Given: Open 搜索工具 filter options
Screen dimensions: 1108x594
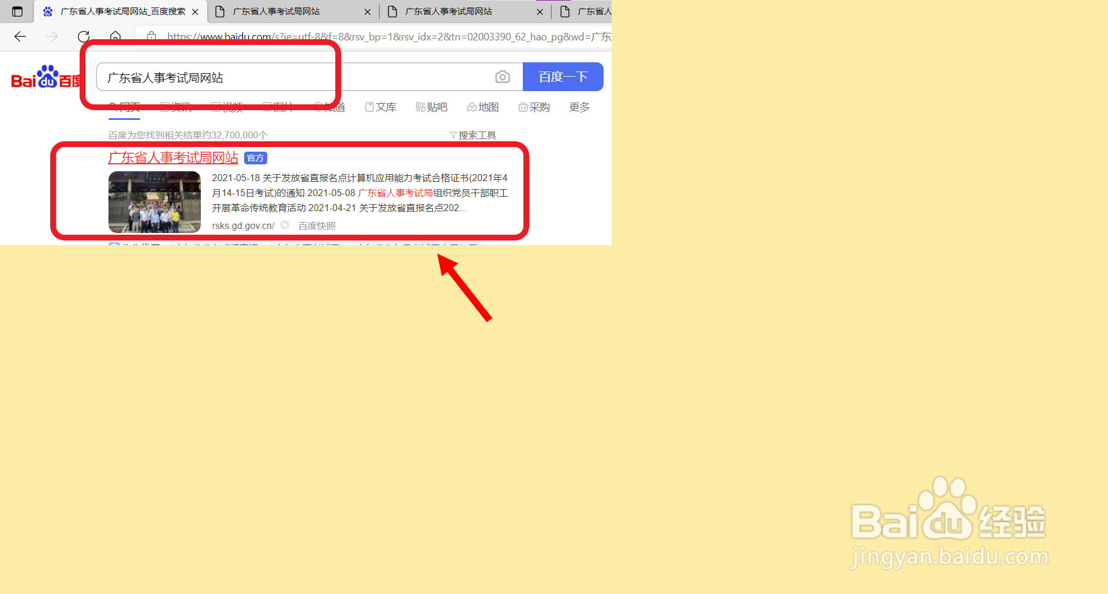Looking at the screenshot, I should click(473, 135).
